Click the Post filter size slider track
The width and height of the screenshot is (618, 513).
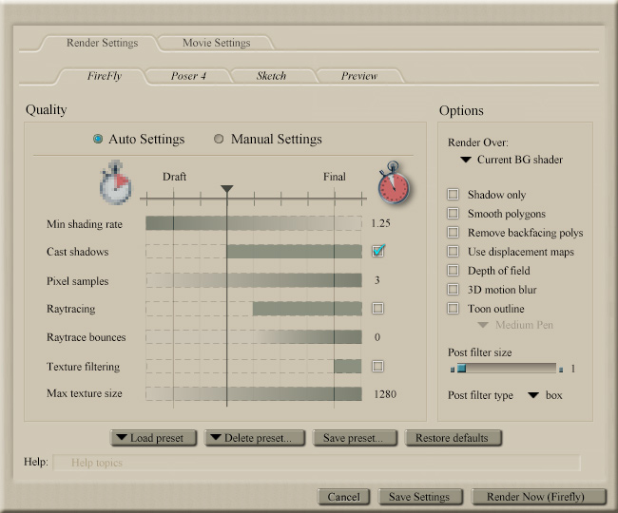507,368
